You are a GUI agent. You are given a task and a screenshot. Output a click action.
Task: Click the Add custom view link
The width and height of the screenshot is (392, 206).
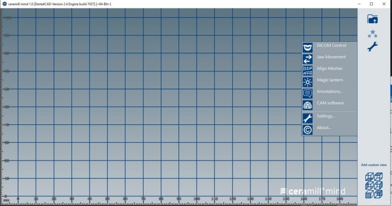tap(374, 165)
